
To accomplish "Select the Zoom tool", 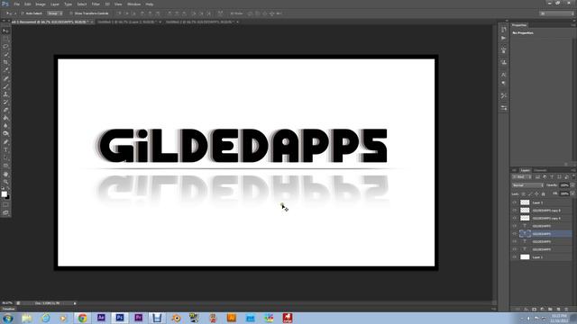I will pos(5,182).
